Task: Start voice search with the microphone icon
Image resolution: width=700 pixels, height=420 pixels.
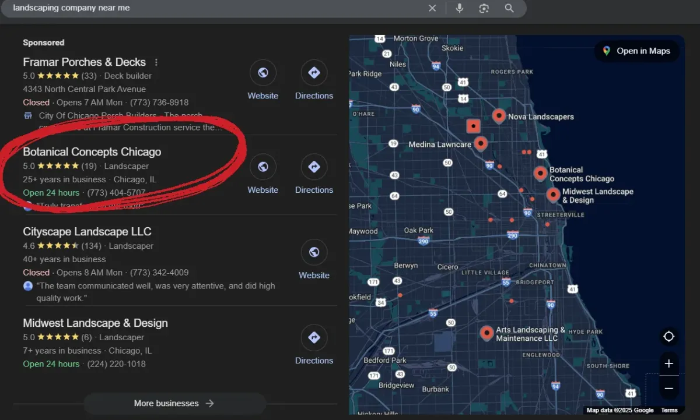Action: click(460, 8)
